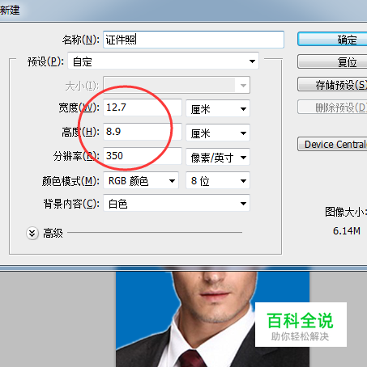The width and height of the screenshot is (367, 367).
Task: Click the 删除预设 delete preset button
Action: point(332,107)
